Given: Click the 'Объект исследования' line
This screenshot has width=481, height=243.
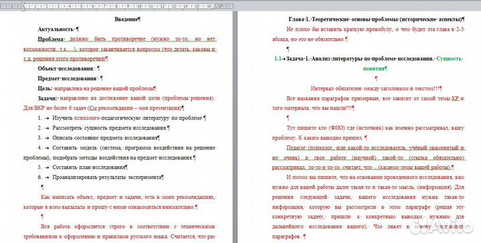Looking at the screenshot, I should pos(69,69).
